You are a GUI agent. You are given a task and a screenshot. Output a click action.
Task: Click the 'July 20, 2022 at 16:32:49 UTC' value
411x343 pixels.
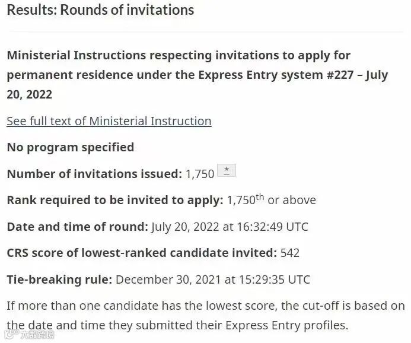pyautogui.click(x=230, y=227)
